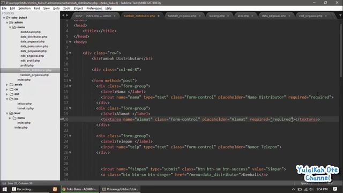This screenshot has width=343, height=193.
Task: Close the aksi.php tab
Action: click(252, 16)
